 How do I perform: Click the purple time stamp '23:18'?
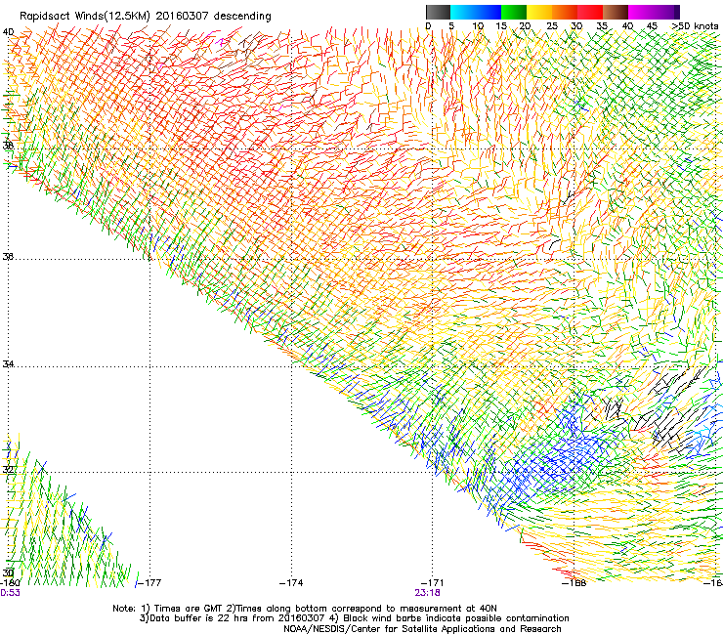[x=427, y=593]
